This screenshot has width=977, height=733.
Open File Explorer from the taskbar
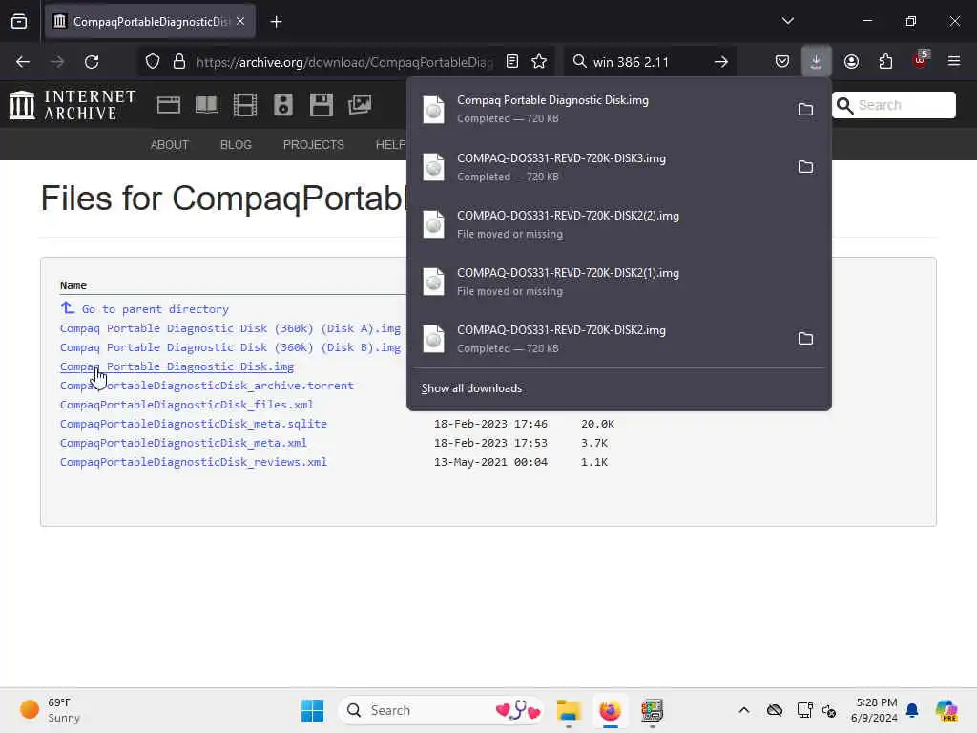[x=569, y=710]
